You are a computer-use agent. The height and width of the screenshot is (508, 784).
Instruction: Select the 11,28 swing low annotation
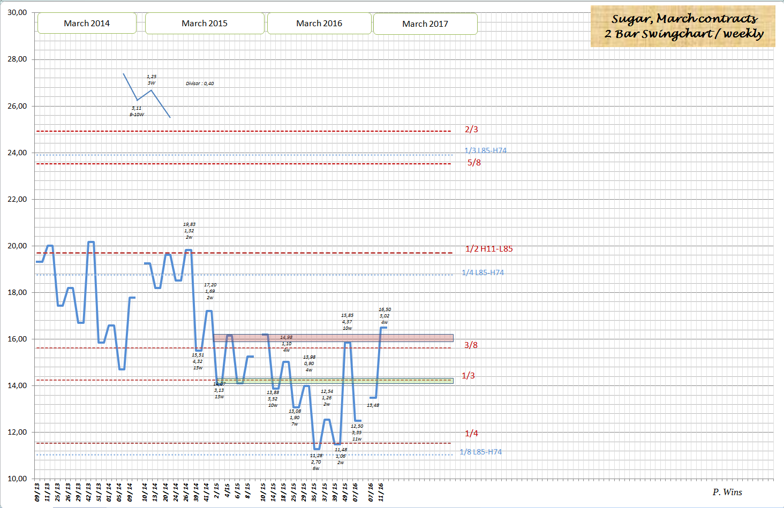point(316,456)
